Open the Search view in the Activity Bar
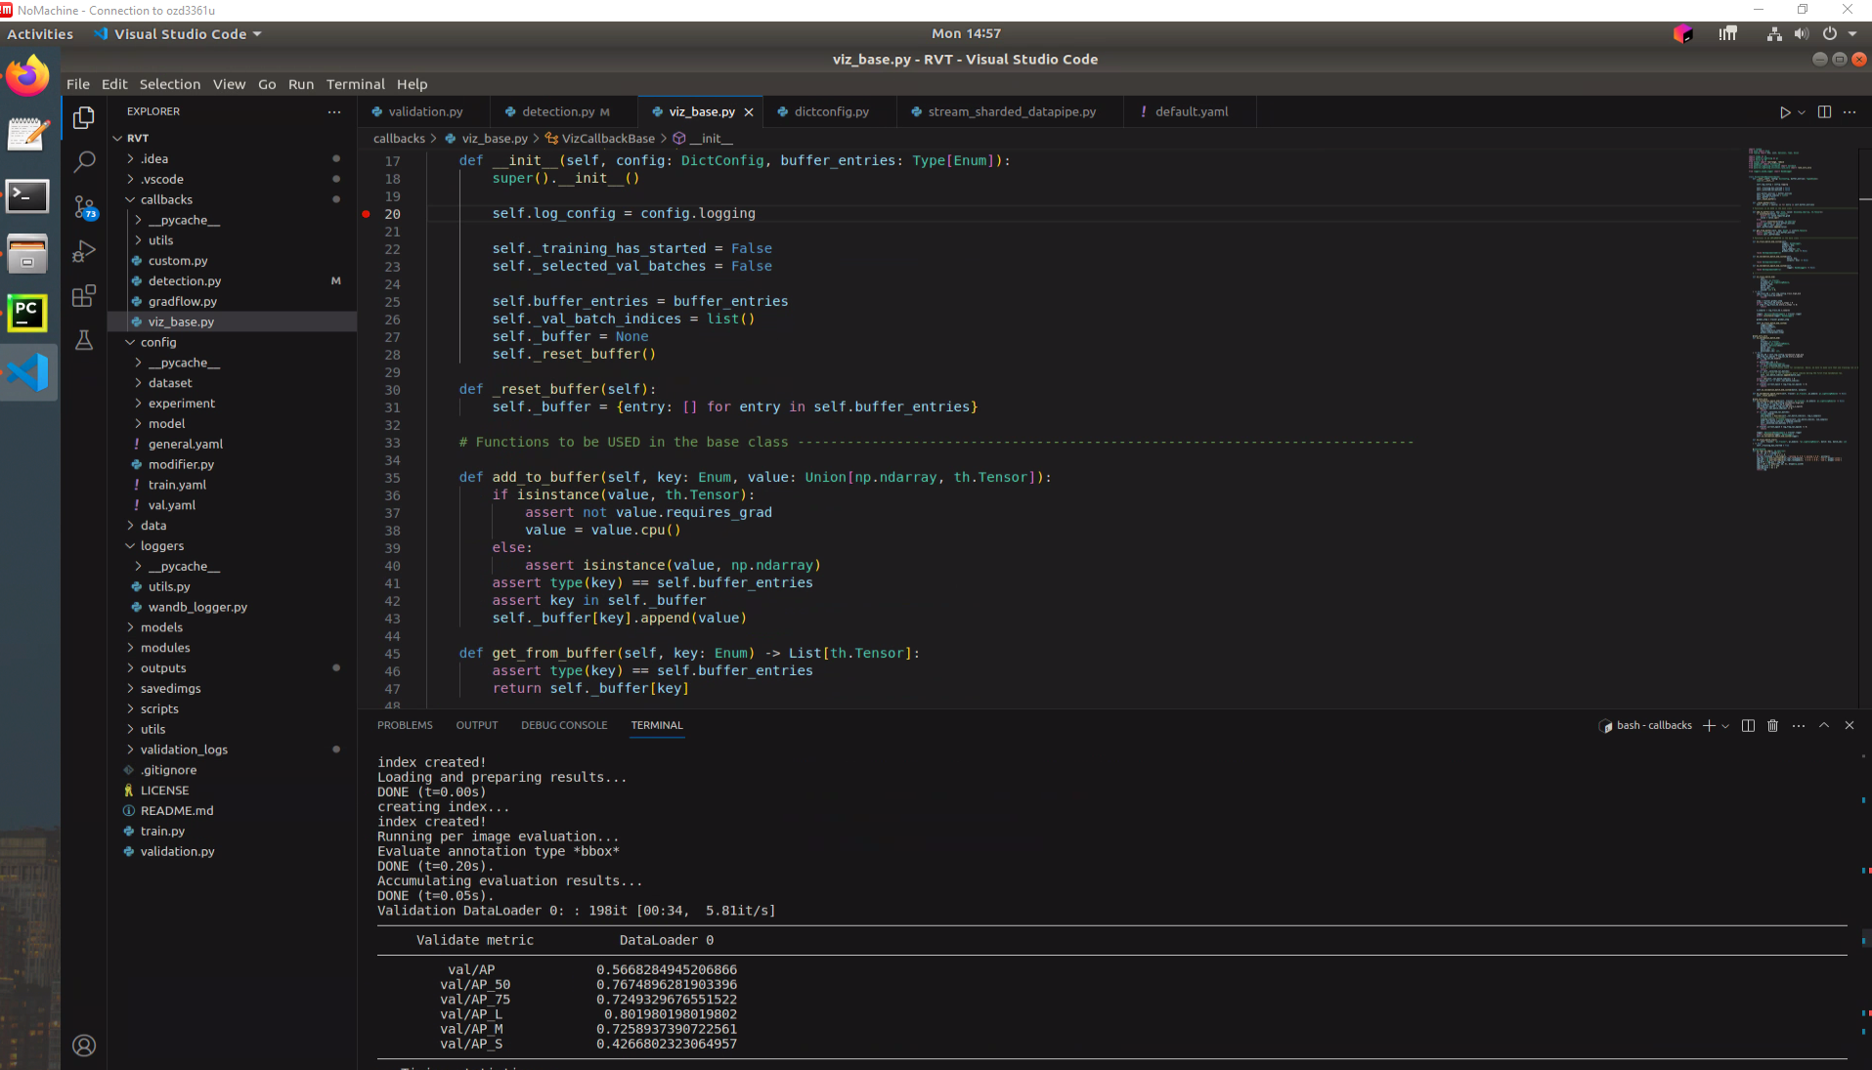This screenshot has height=1070, width=1872. pos(84,161)
